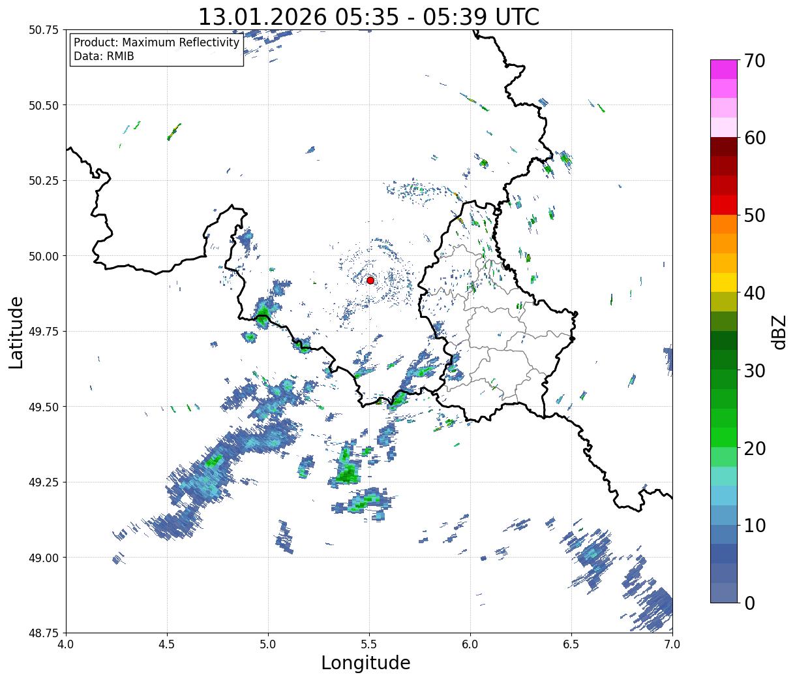Click the colorbar tick label 60

pos(754,138)
